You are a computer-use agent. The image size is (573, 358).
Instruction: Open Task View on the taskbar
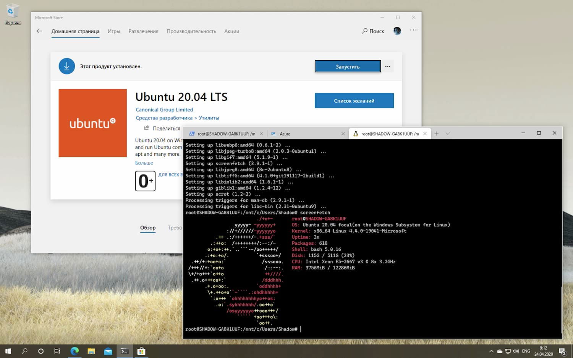coord(57,351)
